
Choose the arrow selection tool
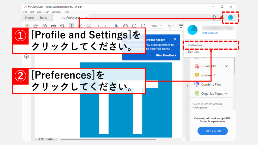(116, 26)
